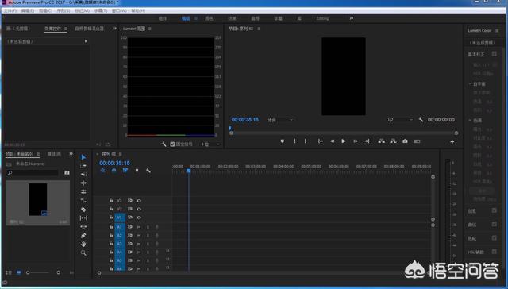Click Export Frame camera icon
508x289 pixels.
[405, 141]
